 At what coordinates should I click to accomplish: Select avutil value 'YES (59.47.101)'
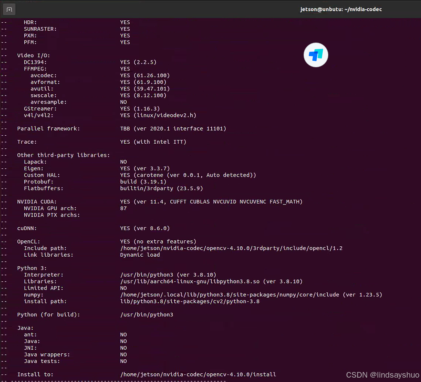pyautogui.click(x=145, y=89)
